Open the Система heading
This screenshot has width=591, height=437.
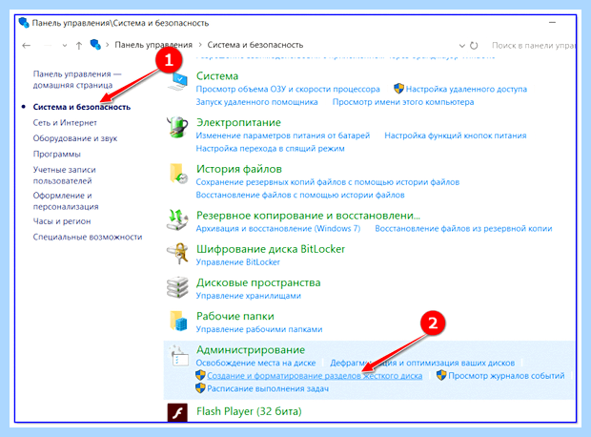pyautogui.click(x=217, y=75)
